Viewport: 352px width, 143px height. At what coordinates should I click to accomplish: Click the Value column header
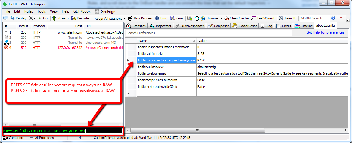(x=273, y=41)
